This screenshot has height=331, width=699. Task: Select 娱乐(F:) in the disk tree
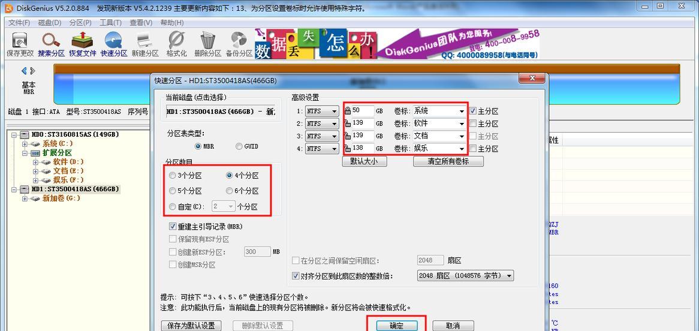[x=68, y=180]
